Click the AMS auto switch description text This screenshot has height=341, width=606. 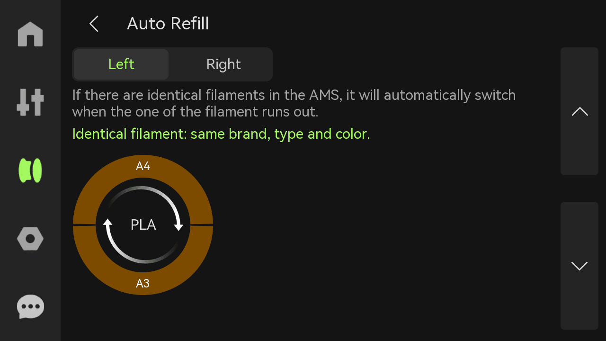(x=294, y=103)
